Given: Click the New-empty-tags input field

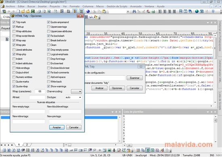Looking at the screenshot, I should click(x=29, y=112).
